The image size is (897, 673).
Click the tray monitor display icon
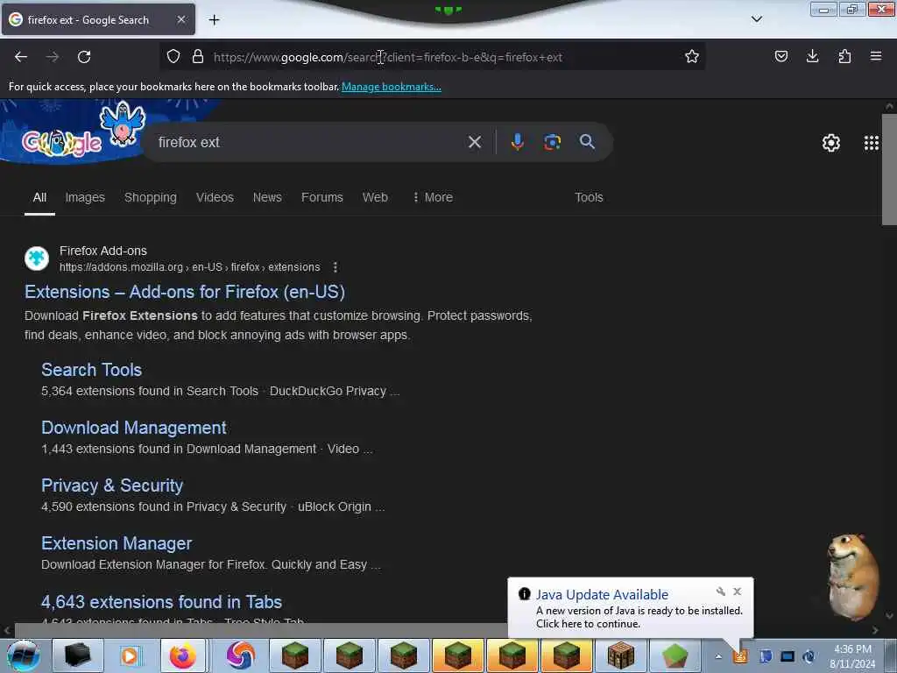(x=788, y=656)
